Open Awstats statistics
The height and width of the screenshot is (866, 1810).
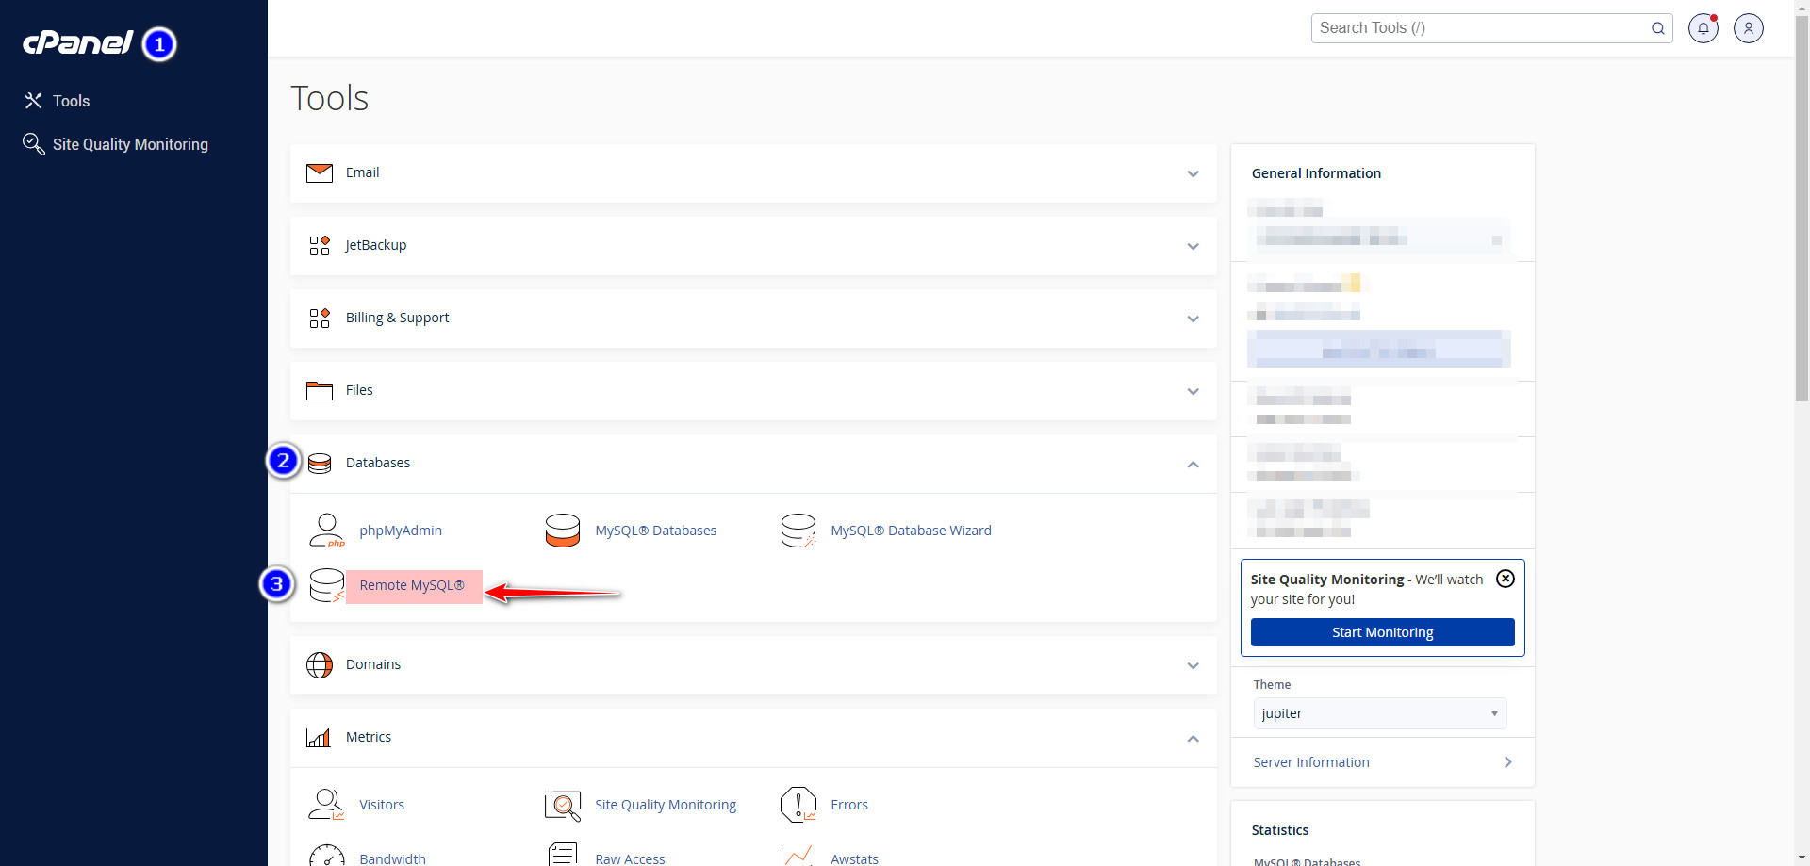coord(854,858)
